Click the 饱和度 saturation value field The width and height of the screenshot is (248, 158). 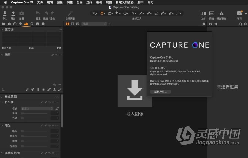[54, 146]
